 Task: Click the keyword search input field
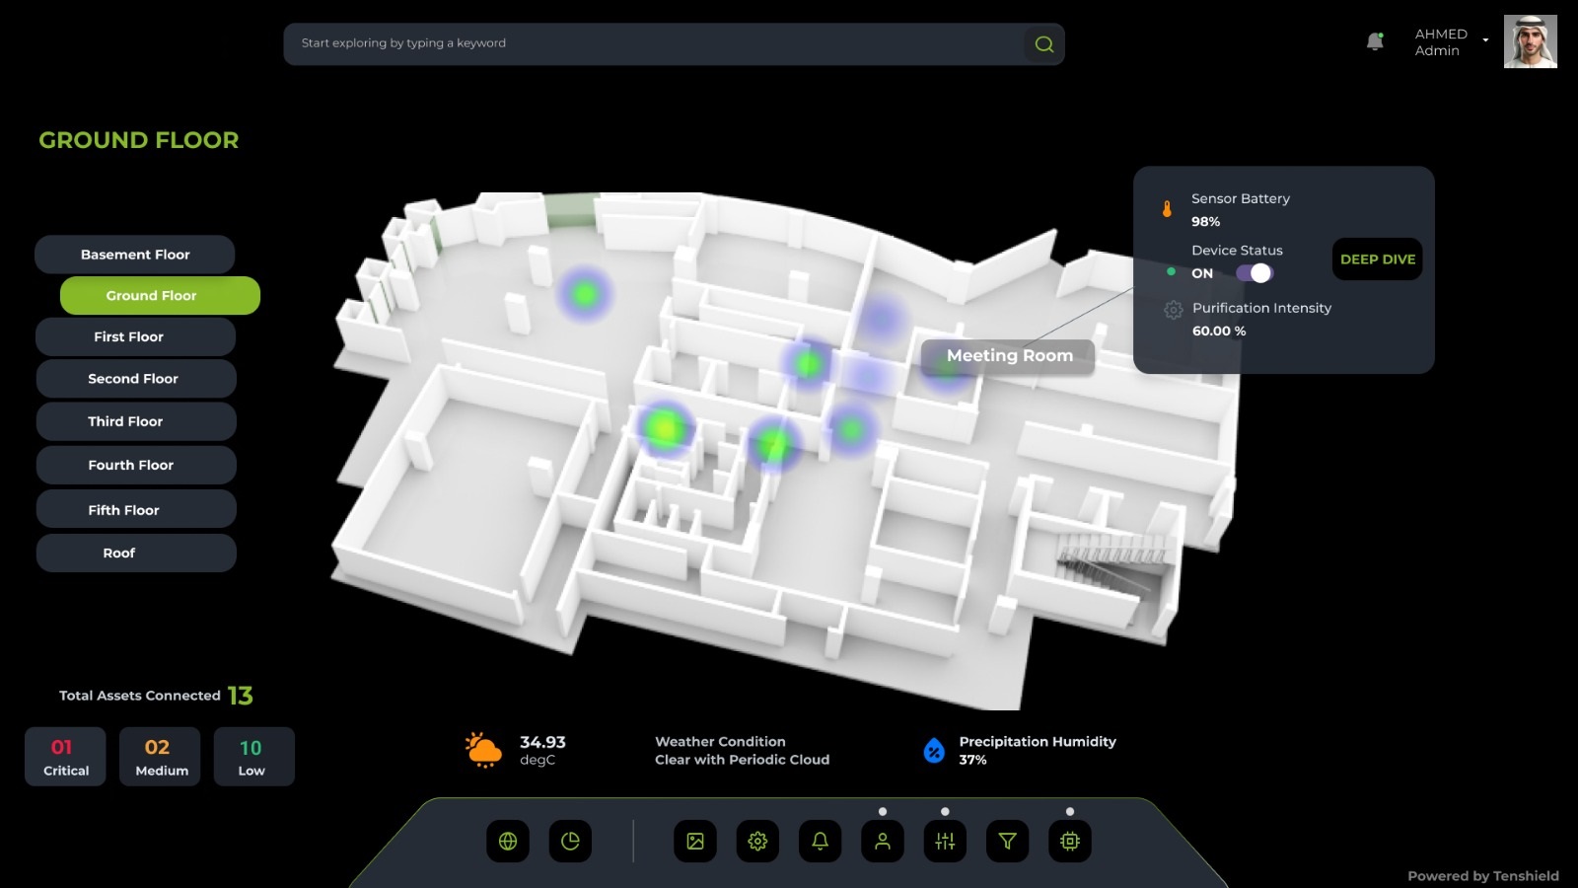click(651, 44)
